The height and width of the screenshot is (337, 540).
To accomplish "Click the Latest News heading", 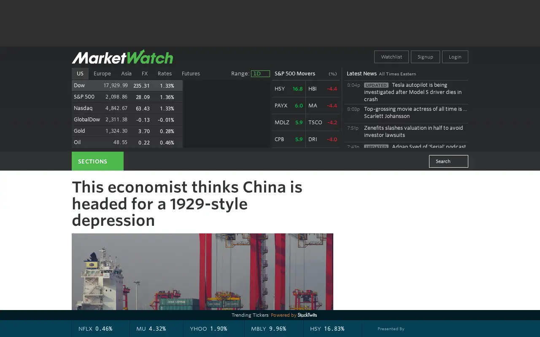I will (x=362, y=74).
